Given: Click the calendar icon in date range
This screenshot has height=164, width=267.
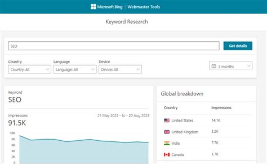Looking at the screenshot, I should coord(214,66).
